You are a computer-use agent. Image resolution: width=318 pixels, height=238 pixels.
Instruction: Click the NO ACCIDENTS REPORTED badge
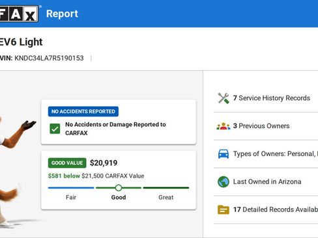coord(83,111)
